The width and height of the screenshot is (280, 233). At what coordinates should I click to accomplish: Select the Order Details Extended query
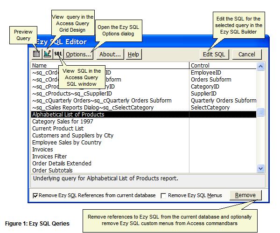62,163
